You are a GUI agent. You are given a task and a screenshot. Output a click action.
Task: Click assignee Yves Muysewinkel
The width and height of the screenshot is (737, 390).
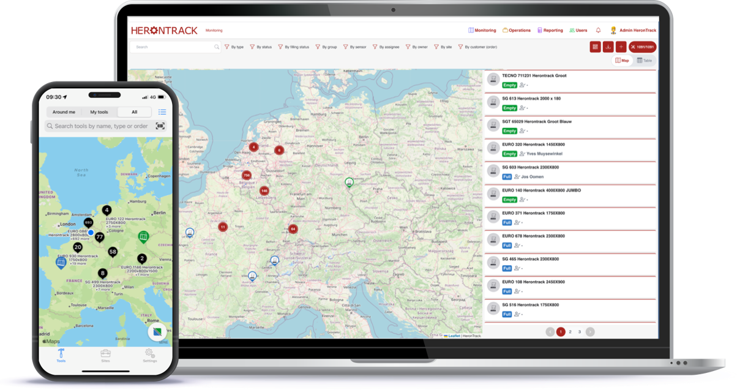[x=545, y=154]
